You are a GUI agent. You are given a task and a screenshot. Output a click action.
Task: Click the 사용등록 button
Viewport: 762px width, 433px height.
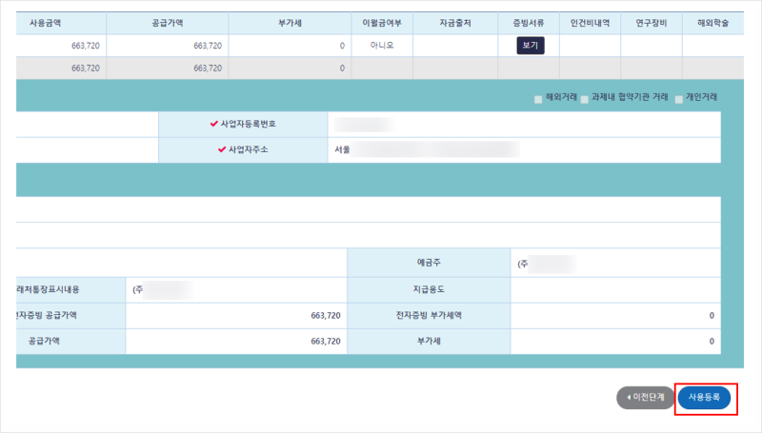point(704,398)
